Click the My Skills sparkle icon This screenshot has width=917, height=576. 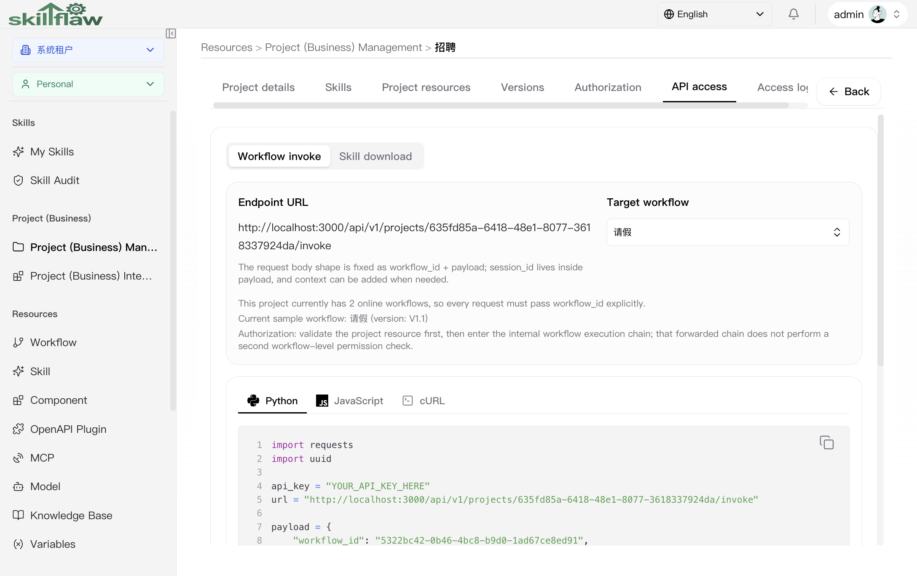(x=18, y=152)
